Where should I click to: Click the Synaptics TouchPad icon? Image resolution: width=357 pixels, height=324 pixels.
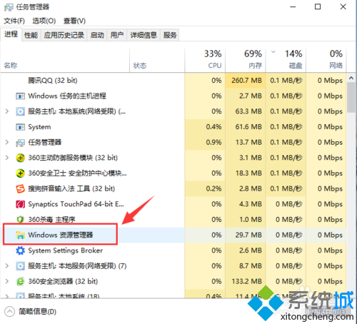[20, 204]
